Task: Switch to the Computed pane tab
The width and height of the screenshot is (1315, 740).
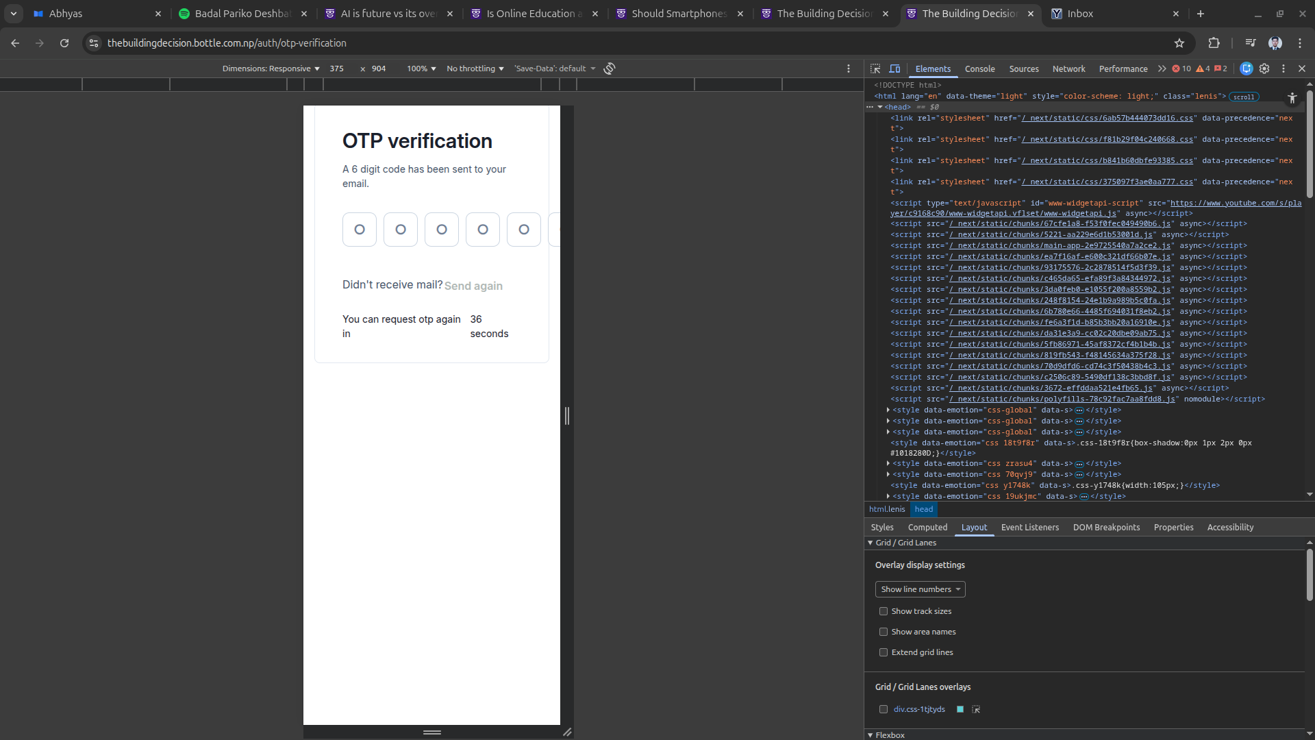Action: pos(927,527)
